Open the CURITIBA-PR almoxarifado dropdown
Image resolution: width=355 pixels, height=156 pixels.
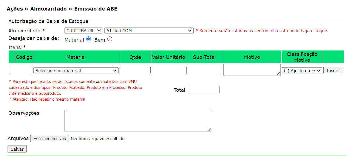[84, 30]
